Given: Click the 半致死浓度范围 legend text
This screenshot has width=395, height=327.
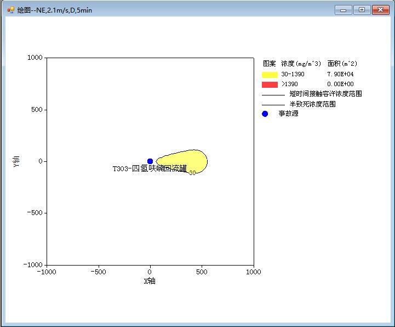Looking at the screenshot, I should (312, 104).
